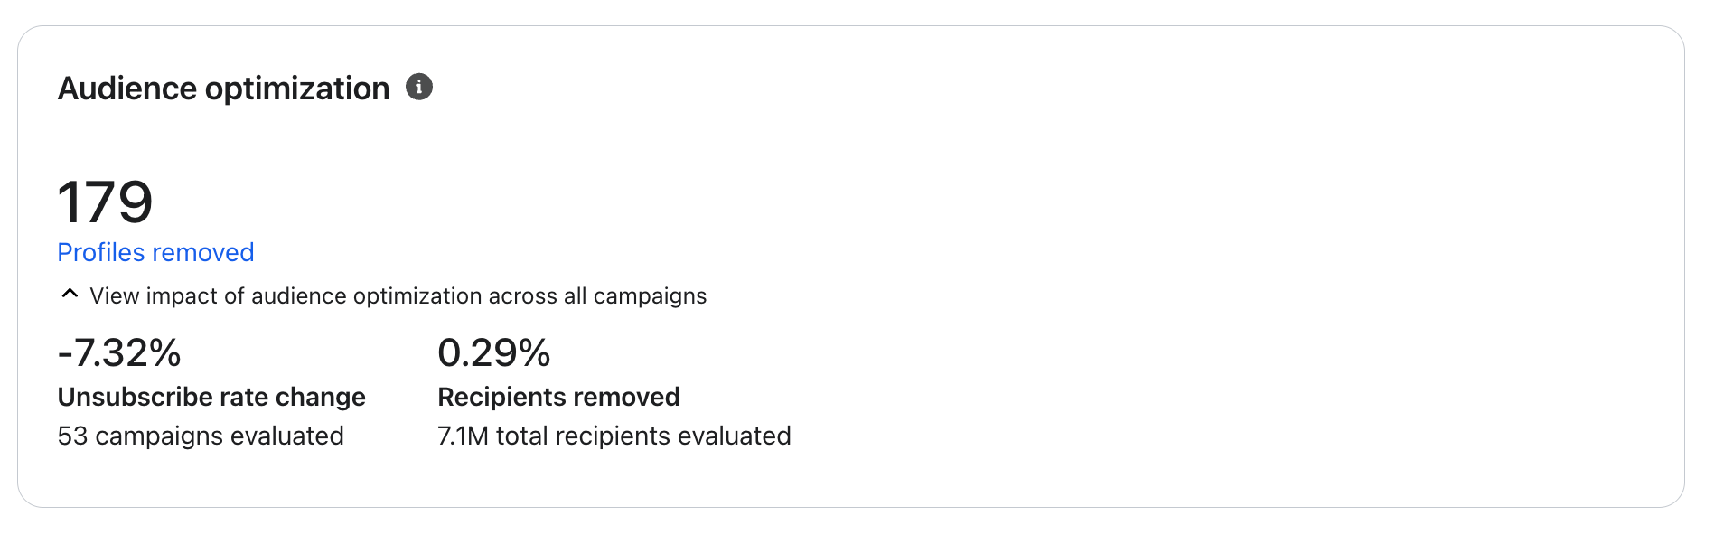Collapse the audience optimization impact chevron
Screen dimensions: 1724x544
click(70, 295)
